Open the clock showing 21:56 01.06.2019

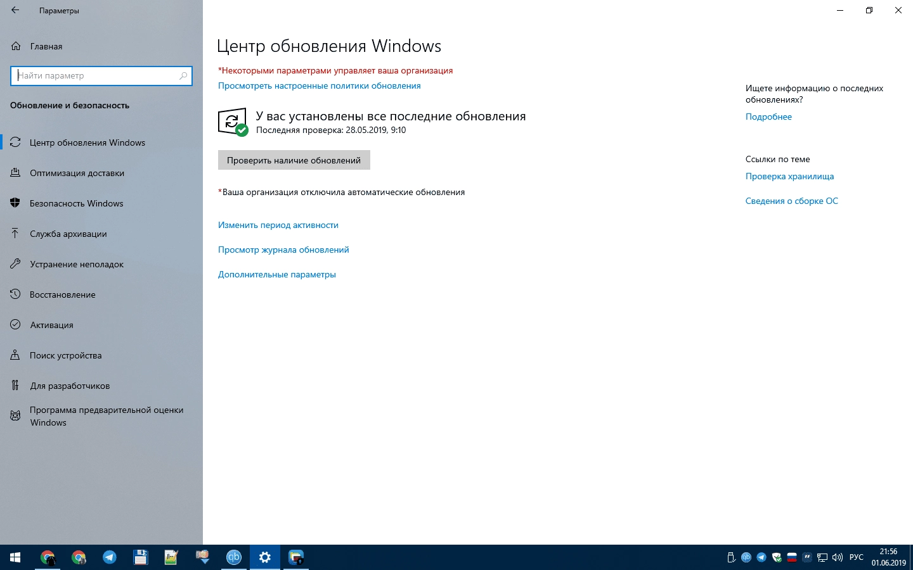click(x=888, y=557)
